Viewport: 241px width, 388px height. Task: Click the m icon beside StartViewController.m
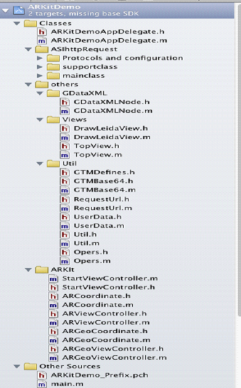click(x=53, y=278)
